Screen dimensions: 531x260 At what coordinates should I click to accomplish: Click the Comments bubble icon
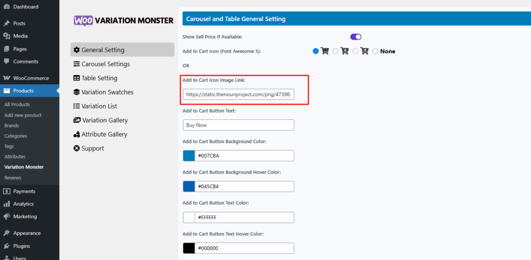[x=6, y=62]
